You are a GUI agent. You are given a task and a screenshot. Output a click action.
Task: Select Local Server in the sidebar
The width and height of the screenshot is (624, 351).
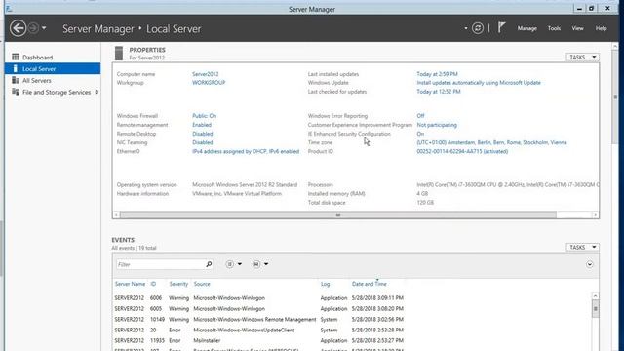pyautogui.click(x=53, y=69)
